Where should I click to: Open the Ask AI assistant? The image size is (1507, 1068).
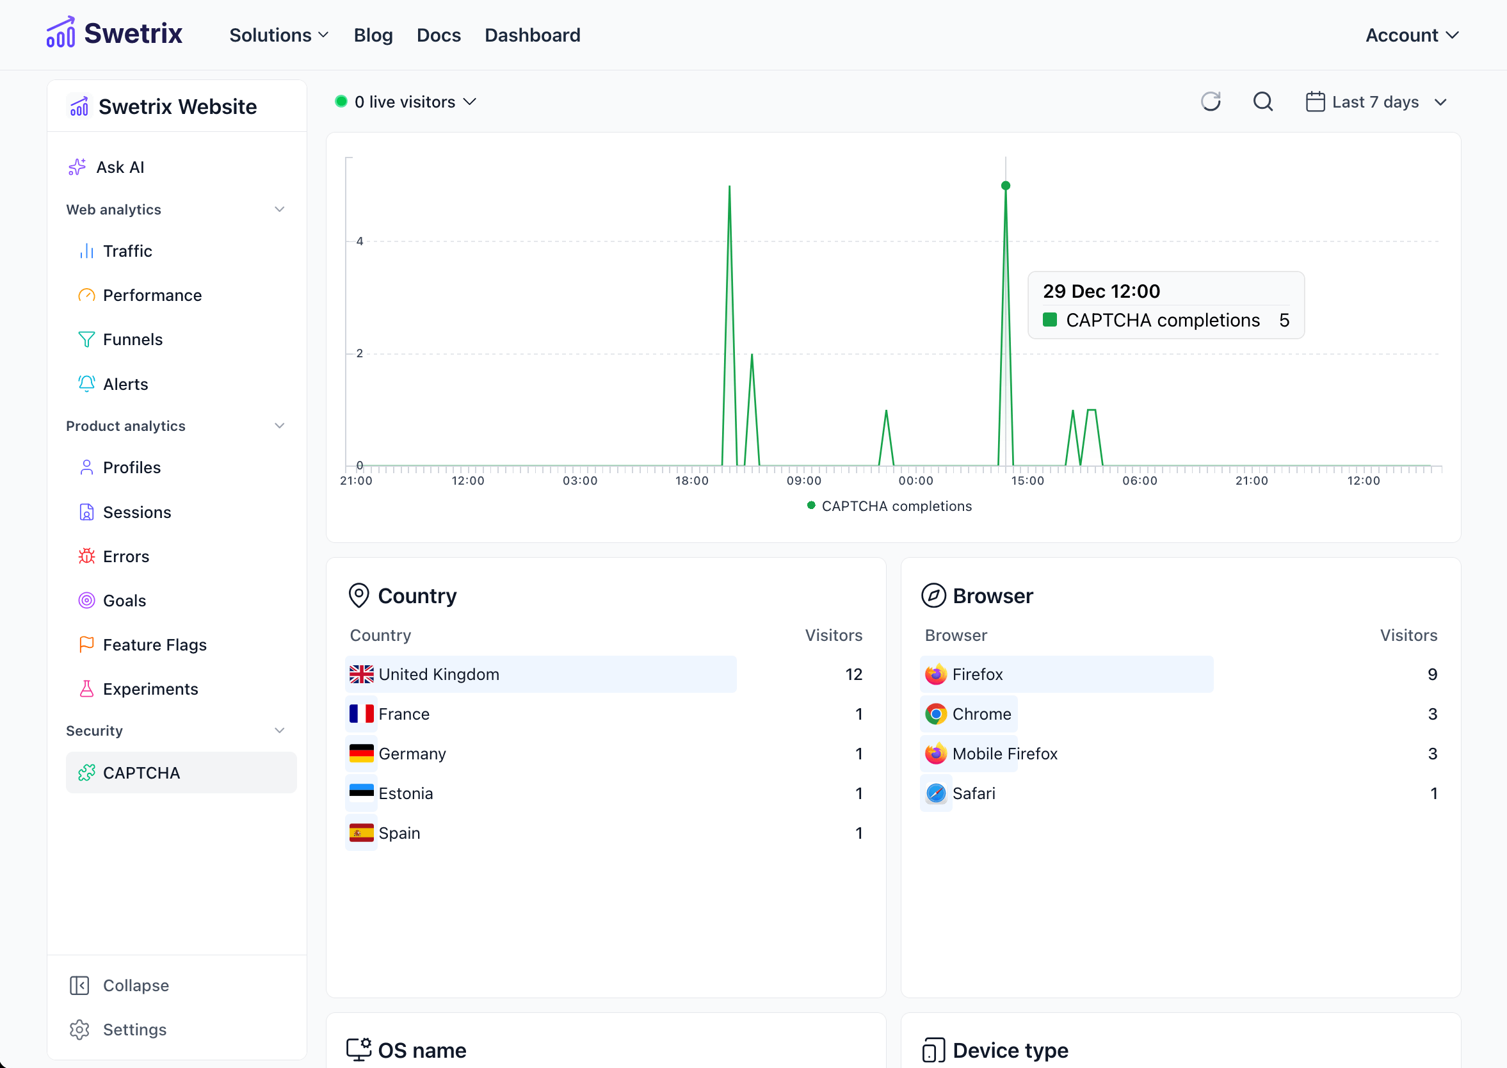click(123, 166)
